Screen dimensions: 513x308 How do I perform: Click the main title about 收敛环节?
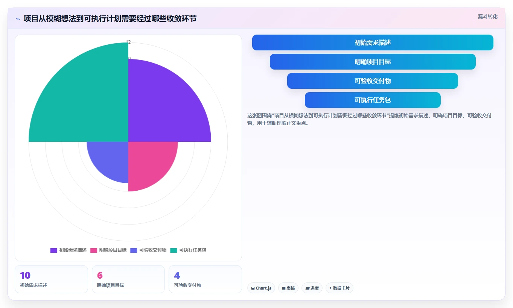coord(110,19)
